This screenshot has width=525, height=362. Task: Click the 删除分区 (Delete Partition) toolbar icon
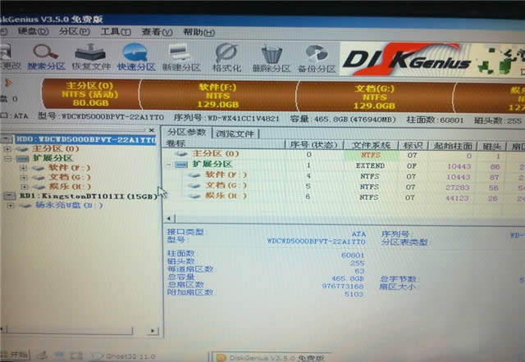[x=270, y=57]
